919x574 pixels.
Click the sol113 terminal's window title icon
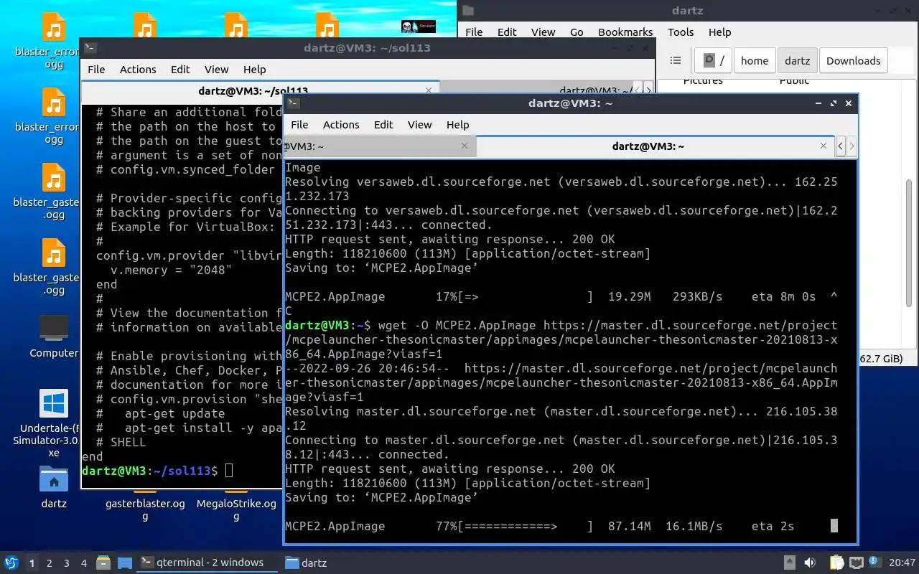(x=90, y=48)
